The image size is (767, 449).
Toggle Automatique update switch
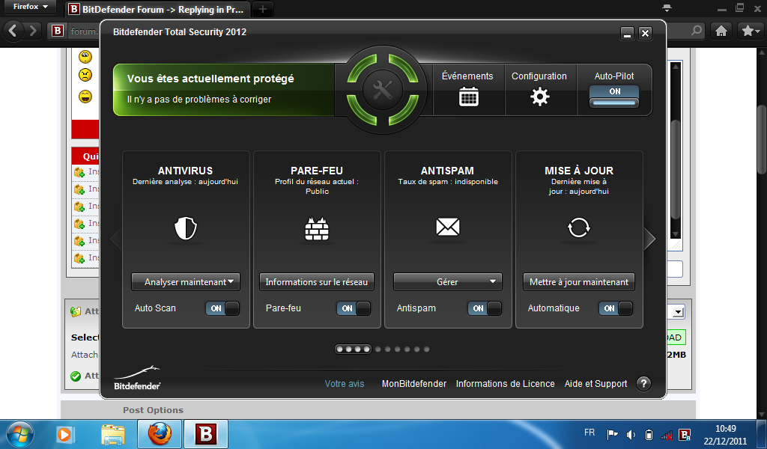pyautogui.click(x=616, y=308)
